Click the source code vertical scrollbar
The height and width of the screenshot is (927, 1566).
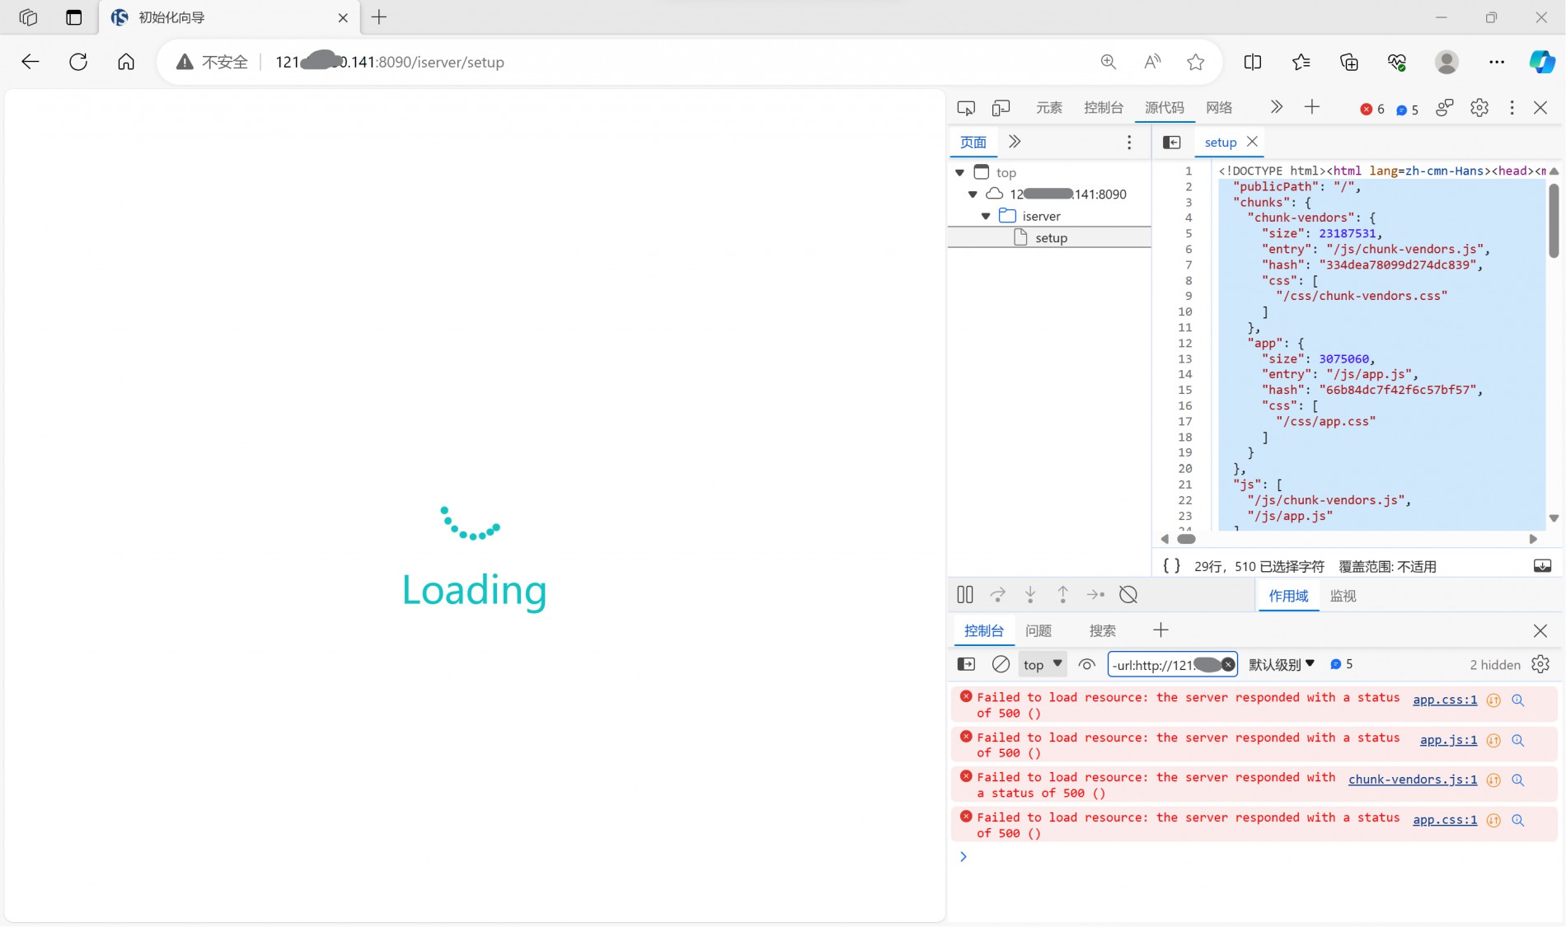[x=1554, y=220]
